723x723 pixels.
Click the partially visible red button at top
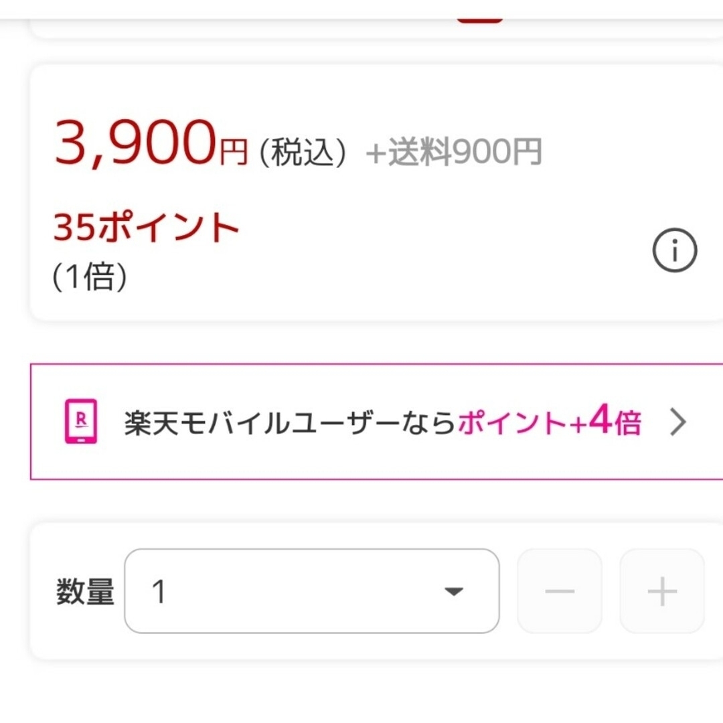pos(479,20)
